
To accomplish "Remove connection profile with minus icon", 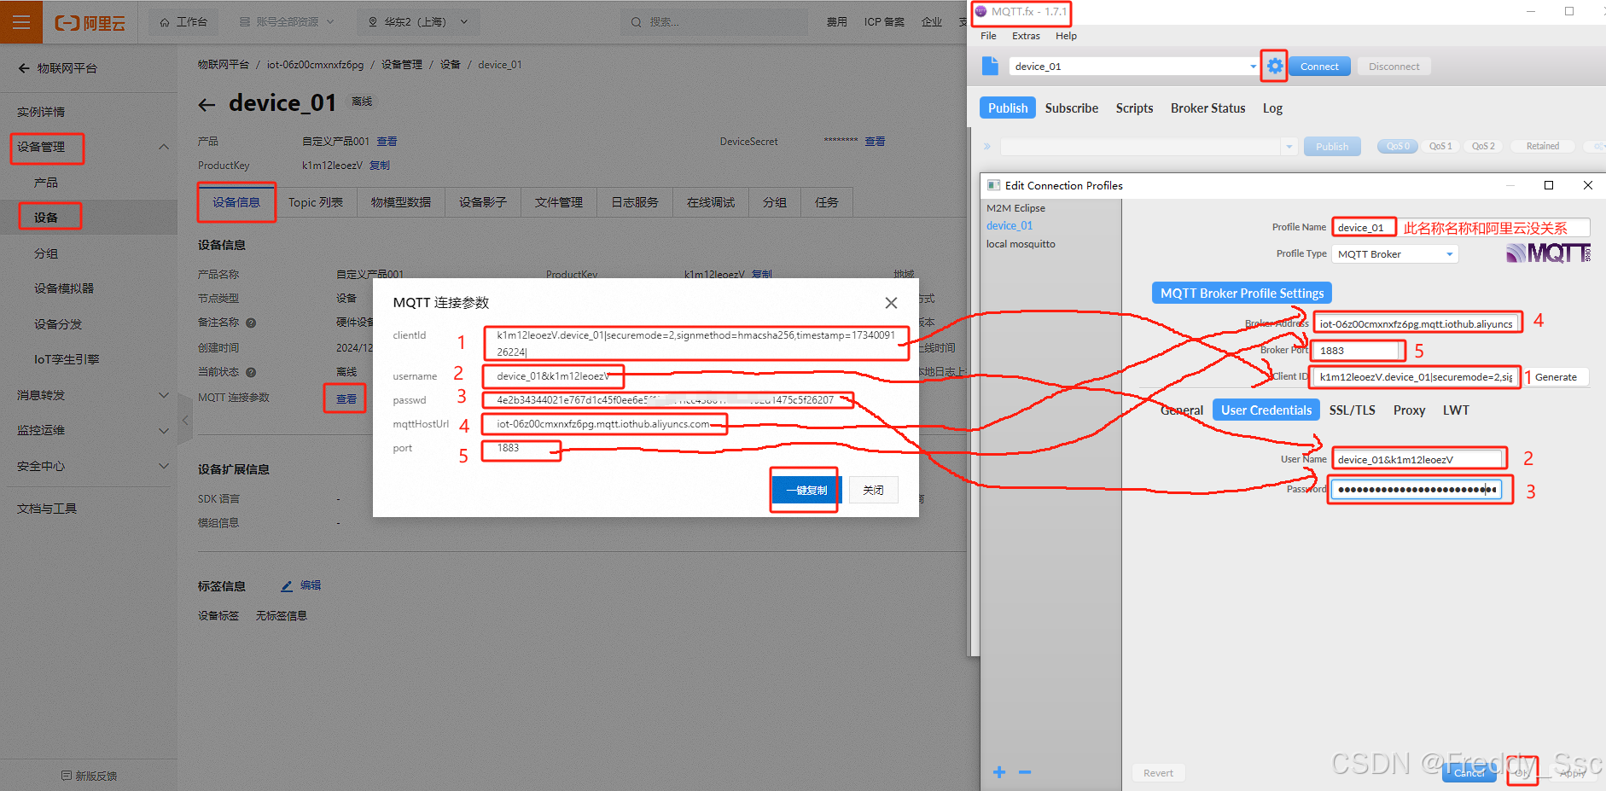I will coord(1025,772).
